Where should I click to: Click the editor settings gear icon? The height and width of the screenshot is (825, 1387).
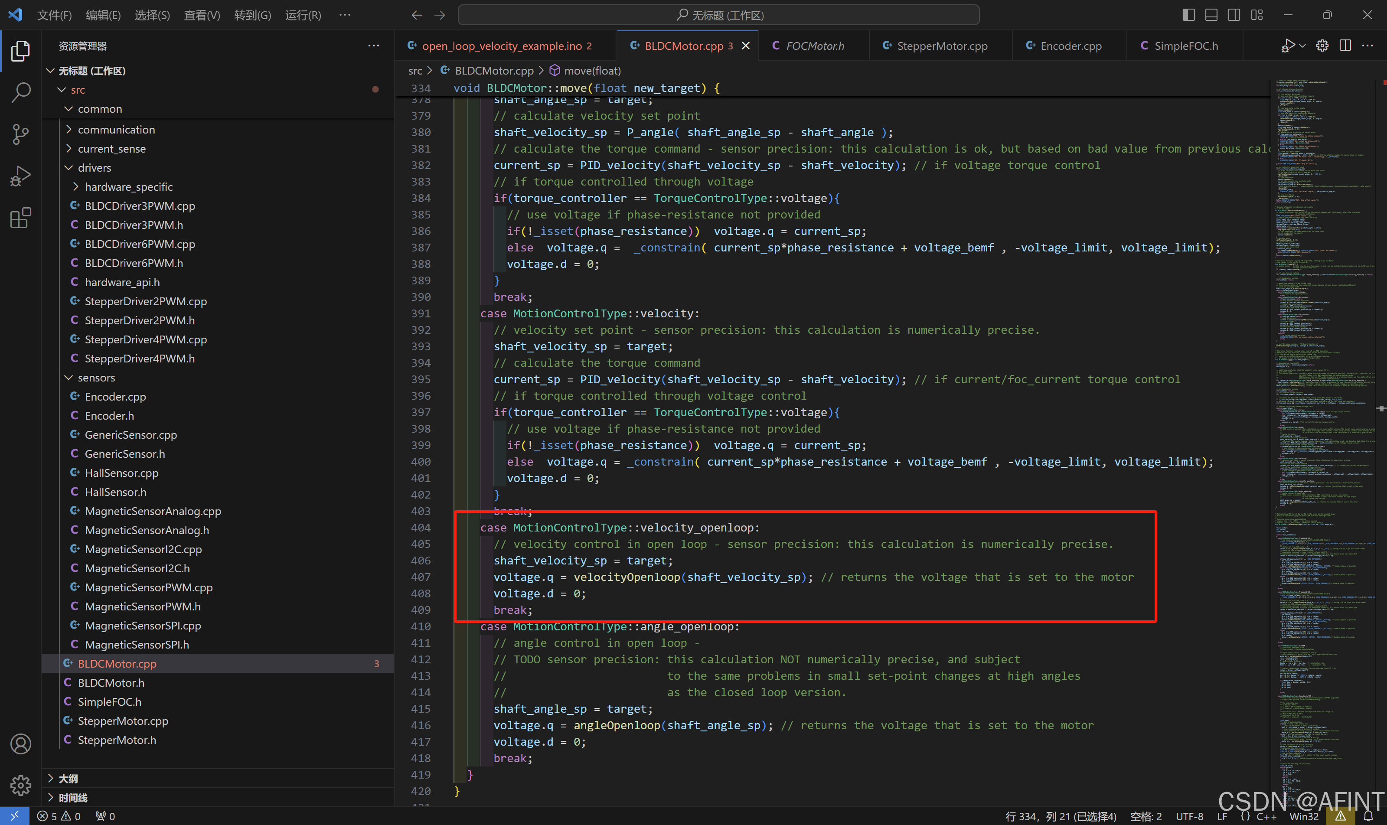(x=1322, y=46)
